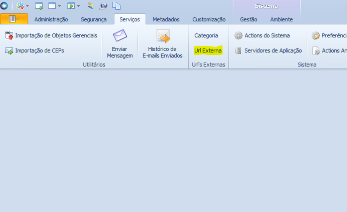Click the Actions An... document gear icon

point(316,50)
